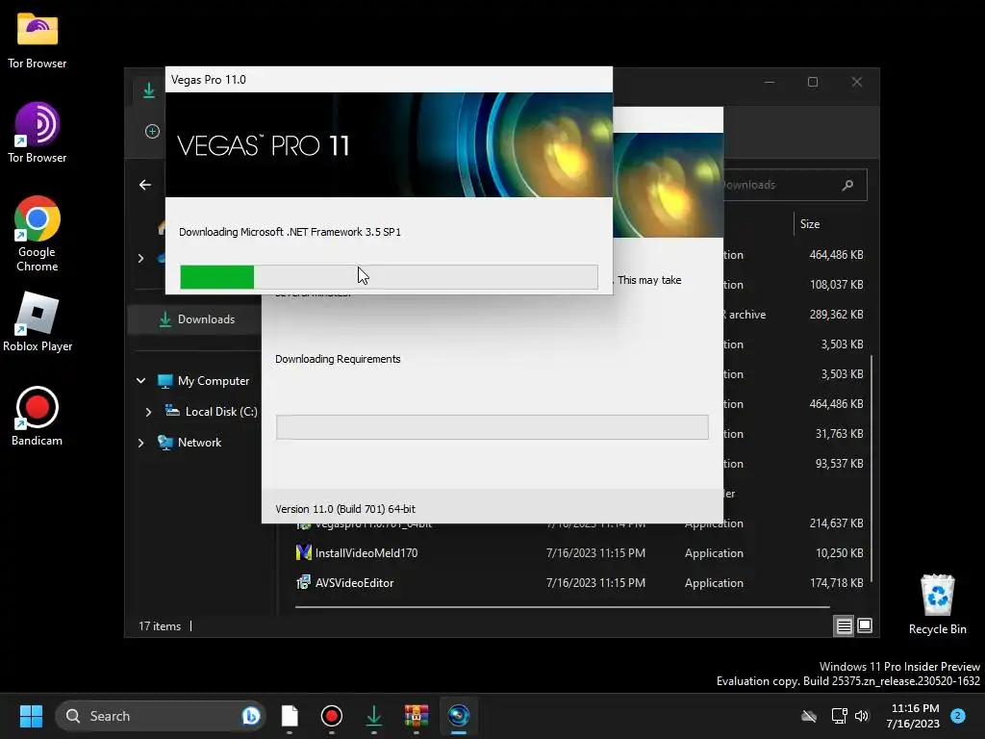Select the InstallVideoMeld170 file
Screen dimensions: 985x739
(x=366, y=553)
